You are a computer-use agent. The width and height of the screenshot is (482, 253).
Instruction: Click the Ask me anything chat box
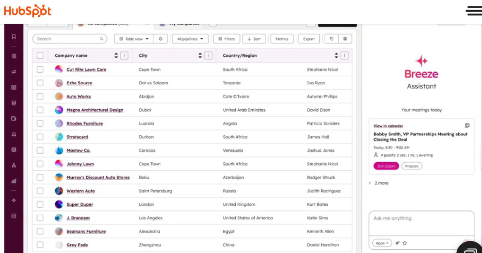pos(421,223)
